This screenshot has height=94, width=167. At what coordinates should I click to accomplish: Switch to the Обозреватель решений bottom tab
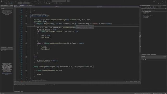(x=146, y=55)
